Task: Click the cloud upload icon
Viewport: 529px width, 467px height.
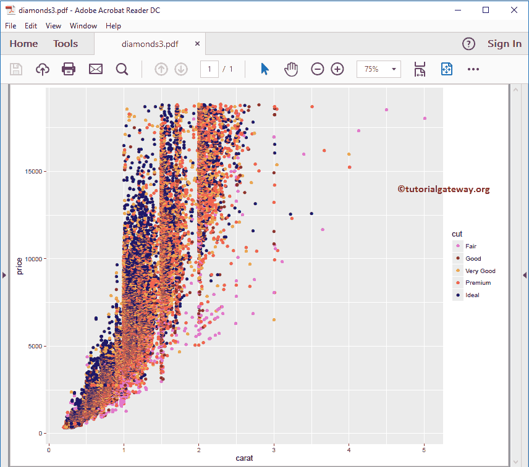Action: point(42,69)
